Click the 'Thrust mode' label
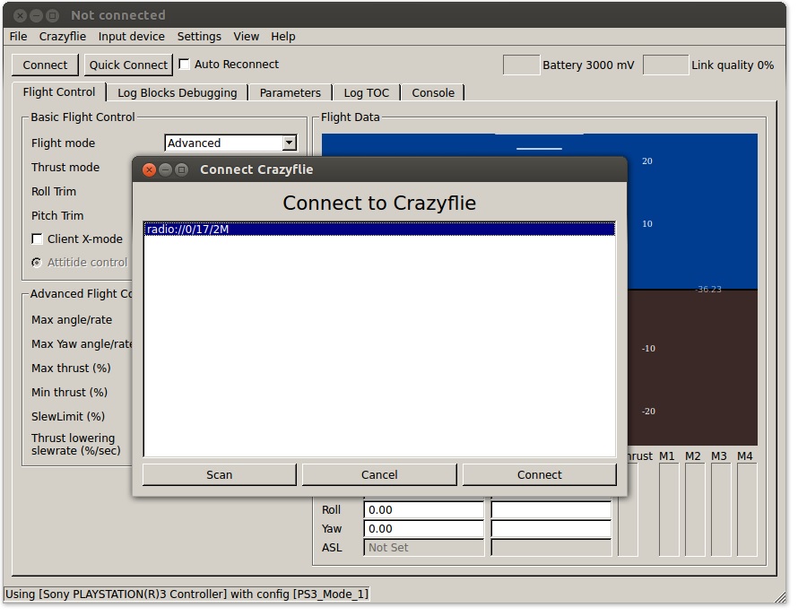The image size is (798, 616). point(65,168)
